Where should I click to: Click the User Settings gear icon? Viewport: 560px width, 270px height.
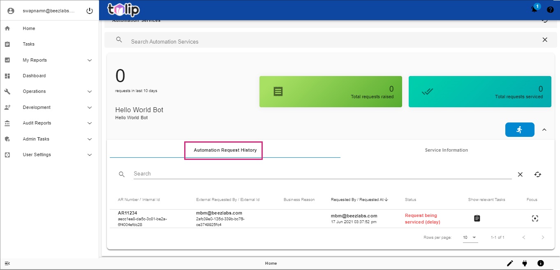coord(7,155)
